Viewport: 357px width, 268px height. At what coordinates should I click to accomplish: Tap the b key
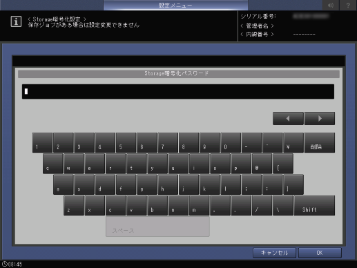[157, 206]
